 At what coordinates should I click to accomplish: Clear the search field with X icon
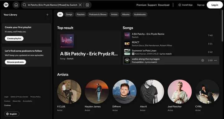[80, 5]
